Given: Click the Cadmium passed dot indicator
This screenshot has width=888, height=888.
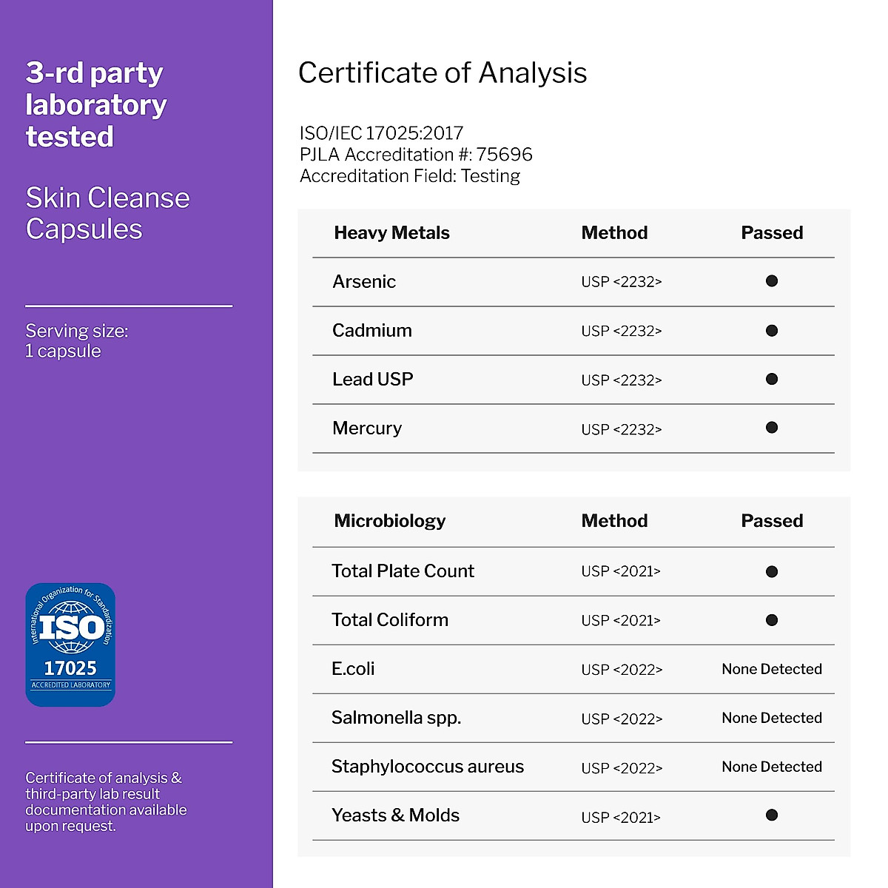Looking at the screenshot, I should [x=772, y=331].
